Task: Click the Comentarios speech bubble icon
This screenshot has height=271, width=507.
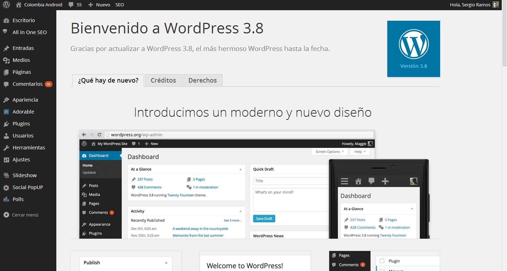Action: [6, 84]
